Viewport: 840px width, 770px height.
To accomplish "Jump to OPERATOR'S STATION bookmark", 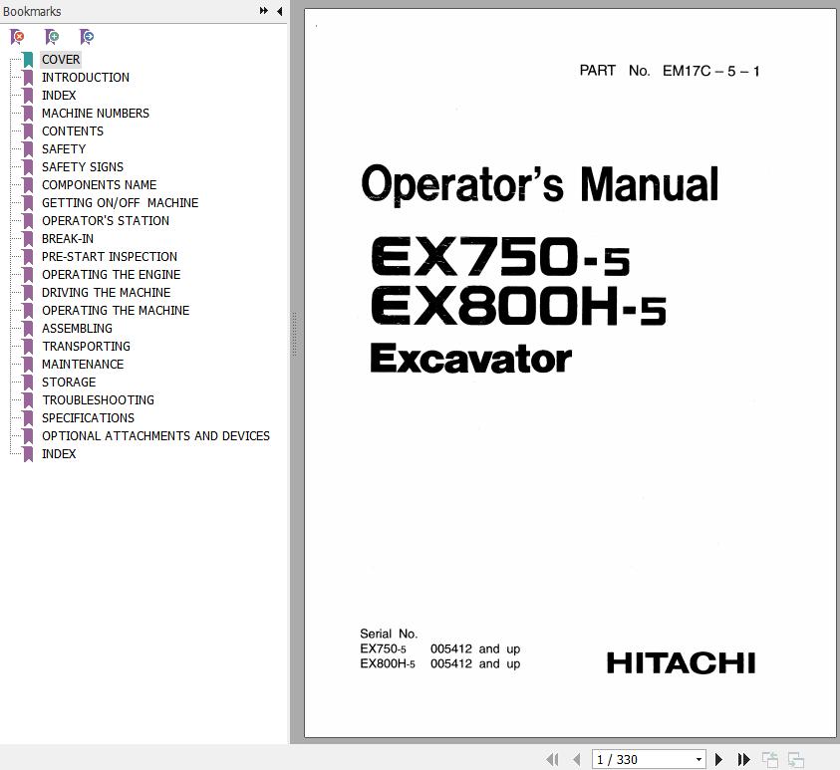I will pyautogui.click(x=106, y=220).
